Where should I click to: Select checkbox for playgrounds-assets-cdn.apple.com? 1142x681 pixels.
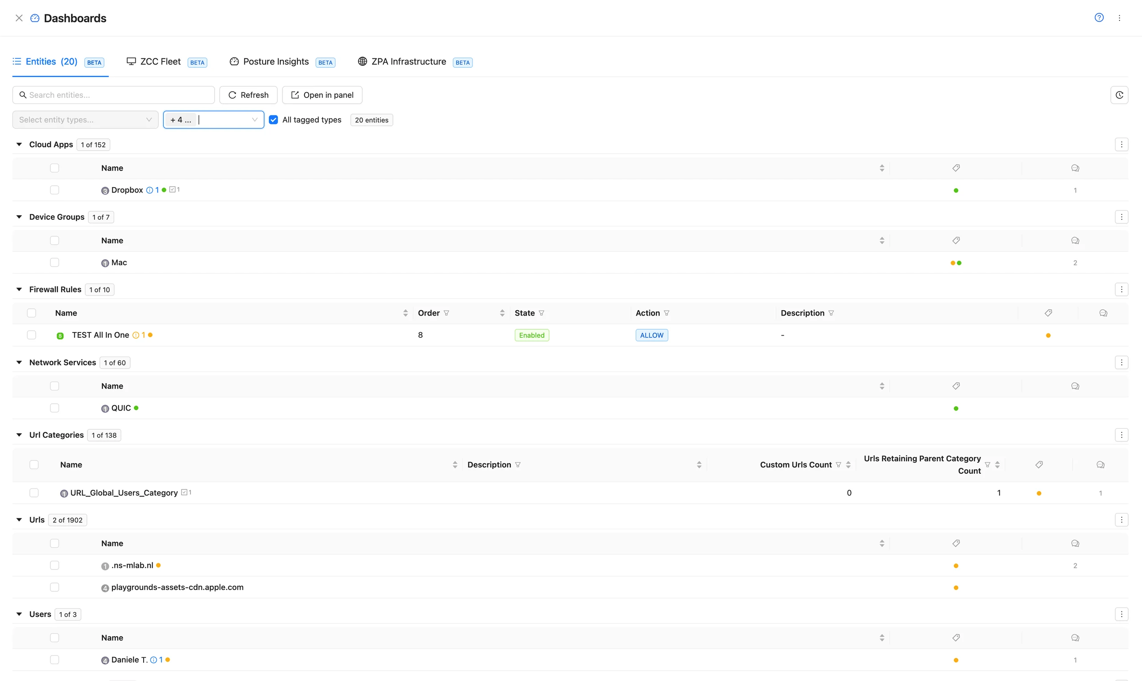54,587
